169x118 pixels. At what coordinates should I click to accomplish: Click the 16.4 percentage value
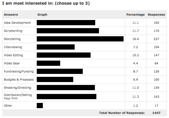click(x=135, y=39)
